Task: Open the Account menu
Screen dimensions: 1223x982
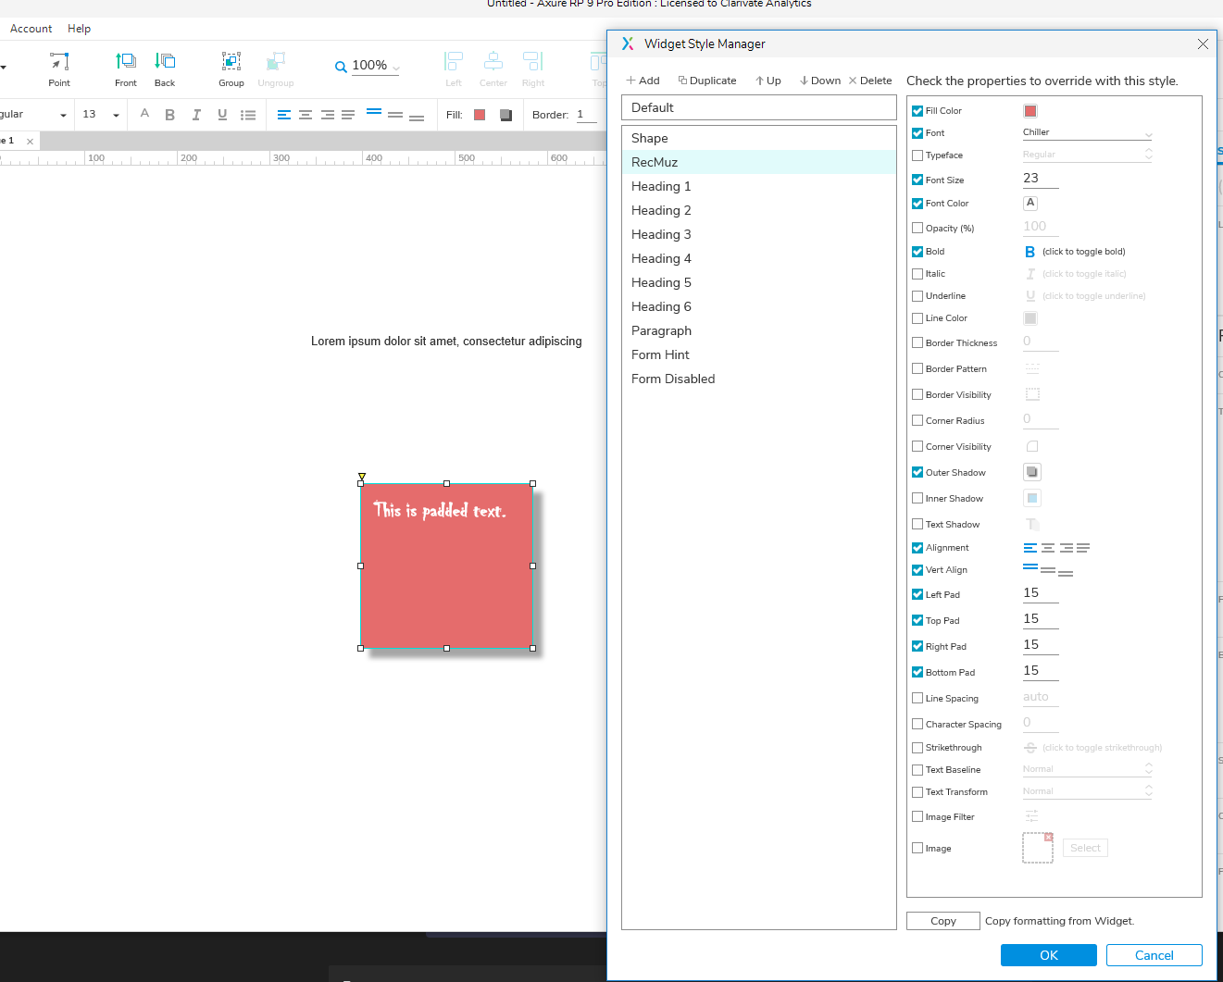Action: (x=31, y=29)
